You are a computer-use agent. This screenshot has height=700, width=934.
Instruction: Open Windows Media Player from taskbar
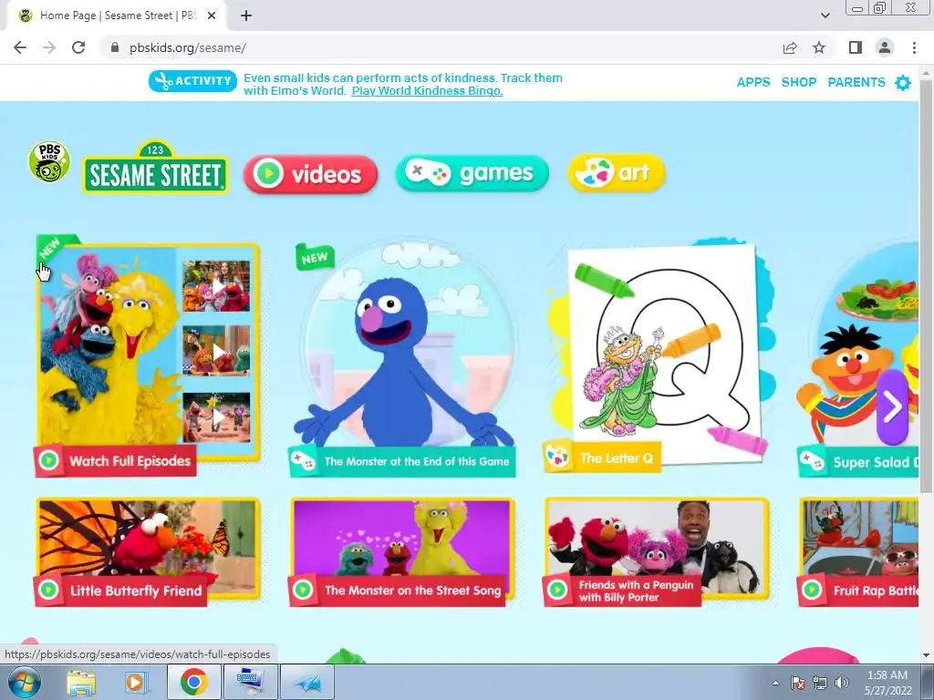tap(136, 683)
